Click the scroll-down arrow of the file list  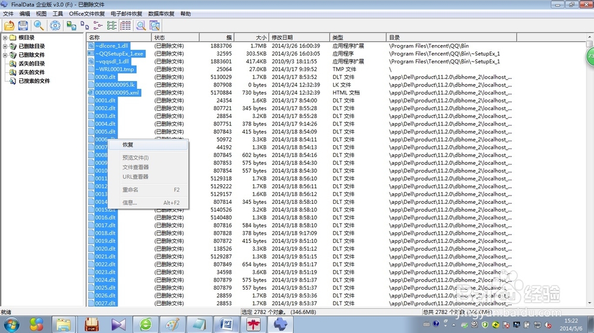pyautogui.click(x=589, y=303)
